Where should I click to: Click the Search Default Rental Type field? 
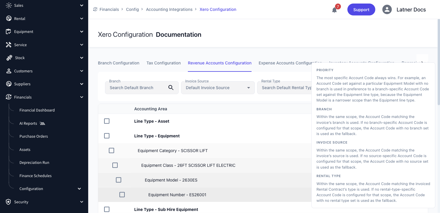click(x=284, y=88)
